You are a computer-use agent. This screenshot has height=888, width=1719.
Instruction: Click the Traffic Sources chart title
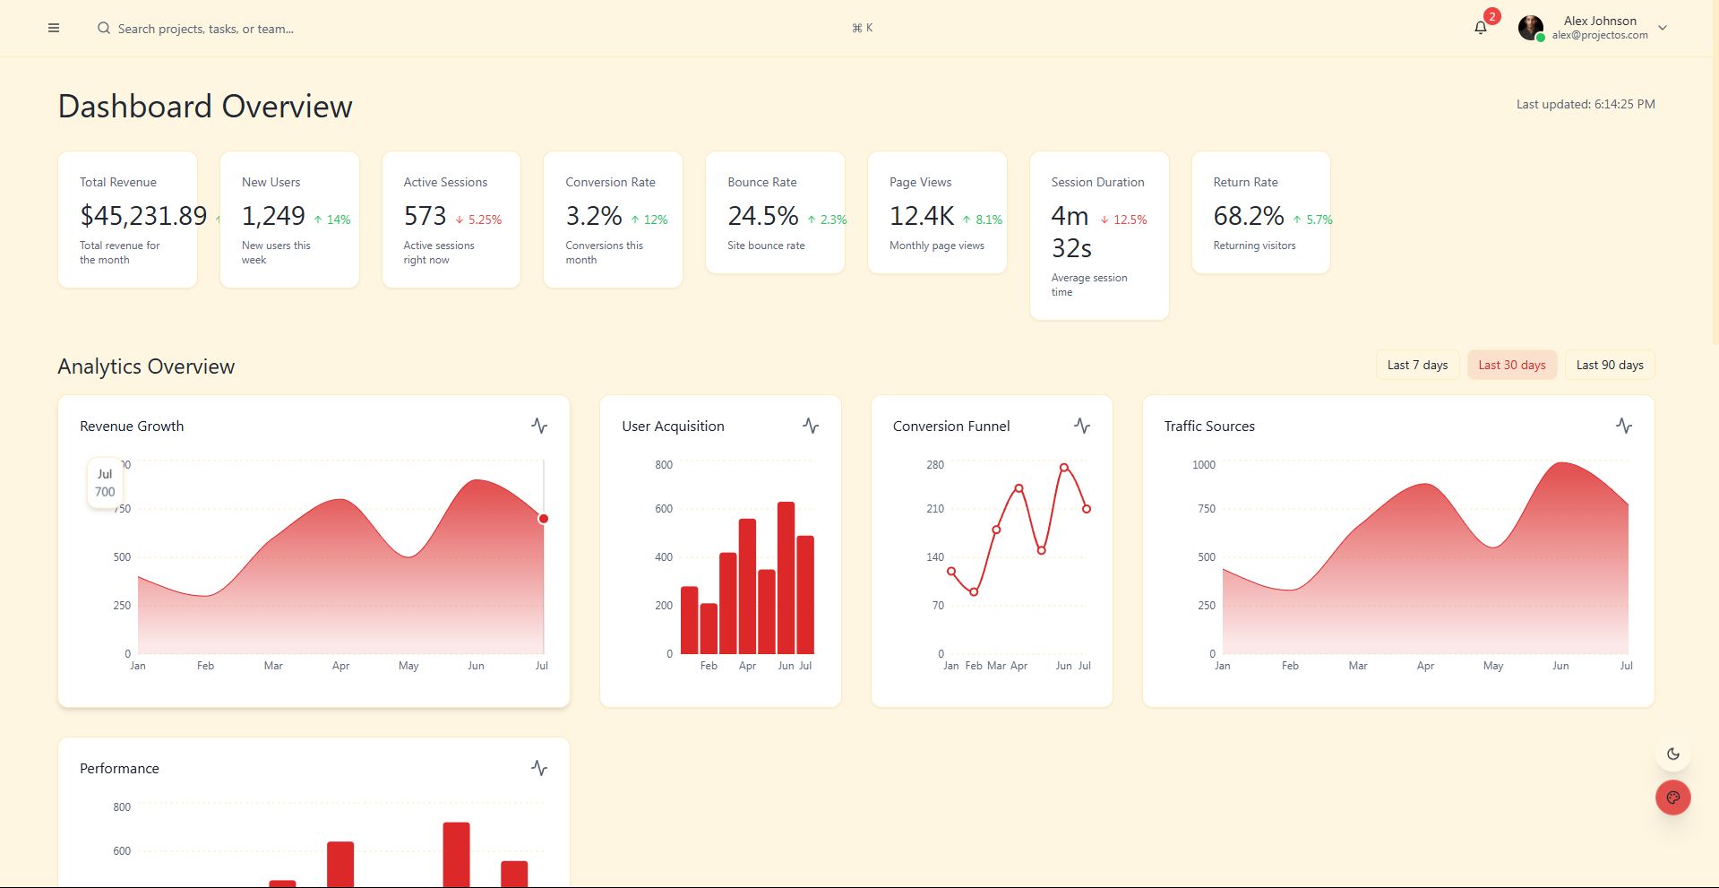1209,427
